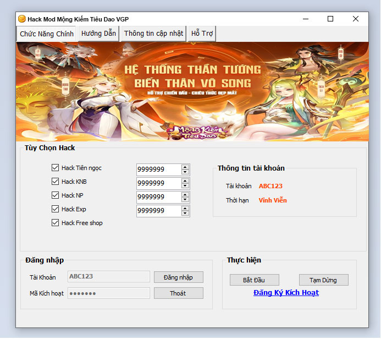The width and height of the screenshot is (381, 339).
Task: Click the Mộng Kiếm Tiêu Dao banner image
Action: 192,92
